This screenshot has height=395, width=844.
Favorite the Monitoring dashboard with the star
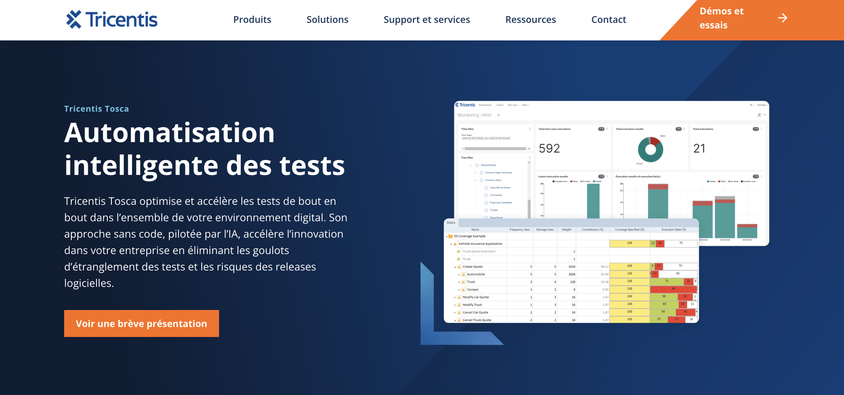(498, 115)
